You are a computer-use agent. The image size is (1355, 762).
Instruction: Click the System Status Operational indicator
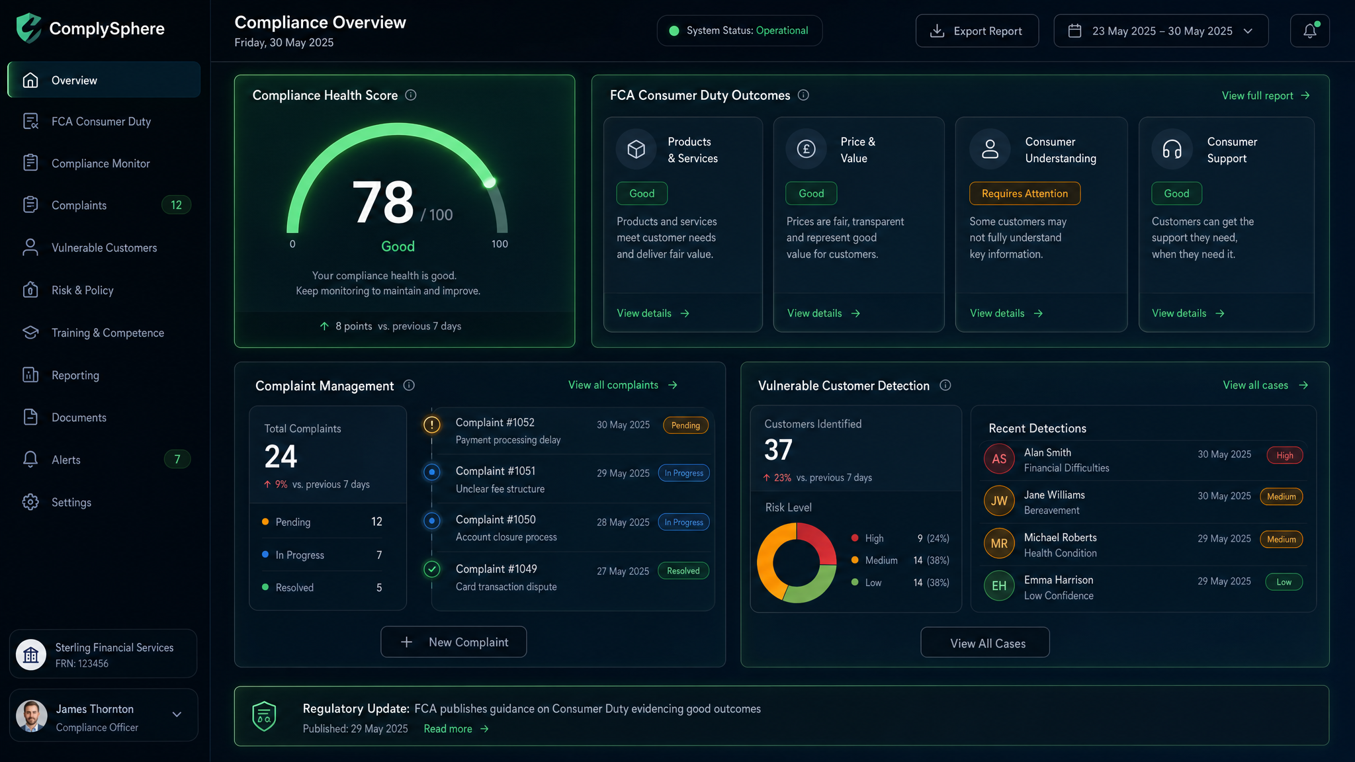[x=740, y=30]
